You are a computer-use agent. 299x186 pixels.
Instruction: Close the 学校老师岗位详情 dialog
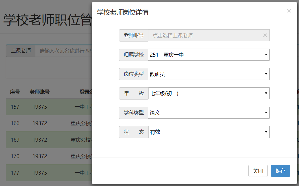point(289,11)
